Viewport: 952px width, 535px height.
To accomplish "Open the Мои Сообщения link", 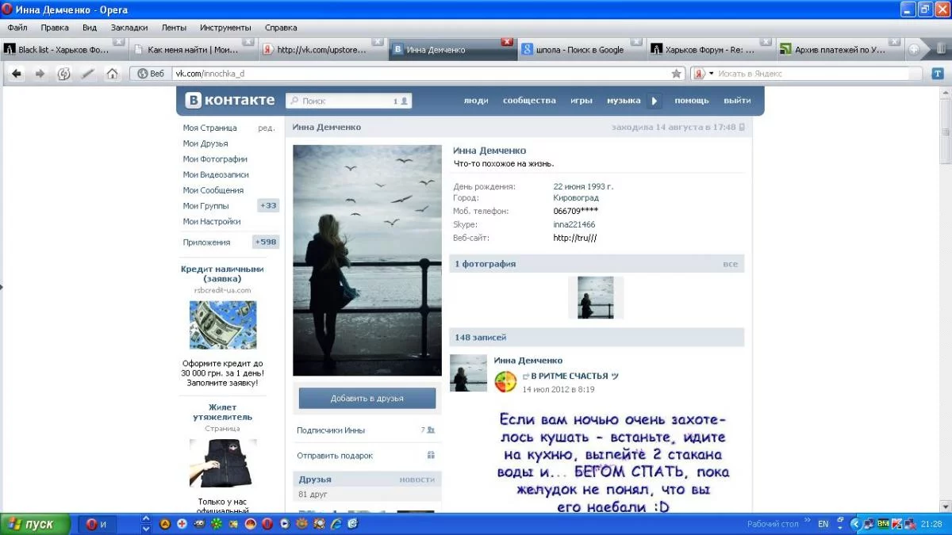I will pyautogui.click(x=213, y=190).
